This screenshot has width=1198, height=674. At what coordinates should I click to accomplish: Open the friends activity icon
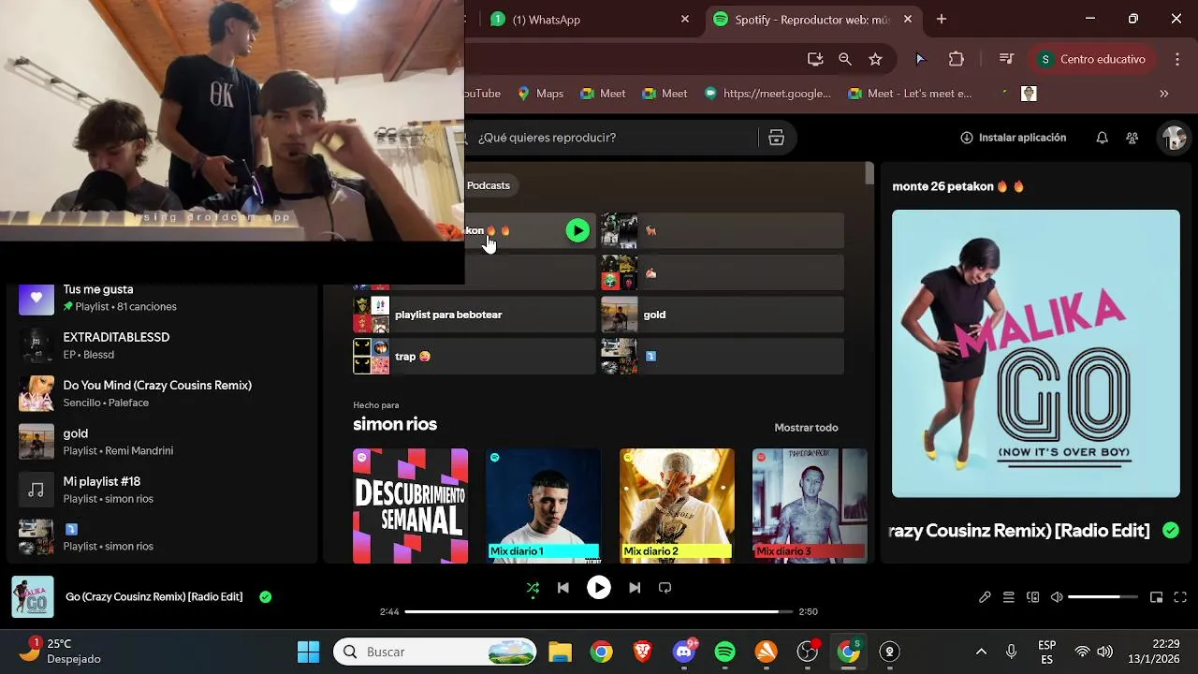point(1132,138)
